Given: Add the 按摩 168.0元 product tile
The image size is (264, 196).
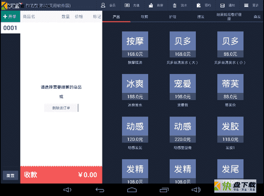Looking at the screenshot, I should click(135, 44).
